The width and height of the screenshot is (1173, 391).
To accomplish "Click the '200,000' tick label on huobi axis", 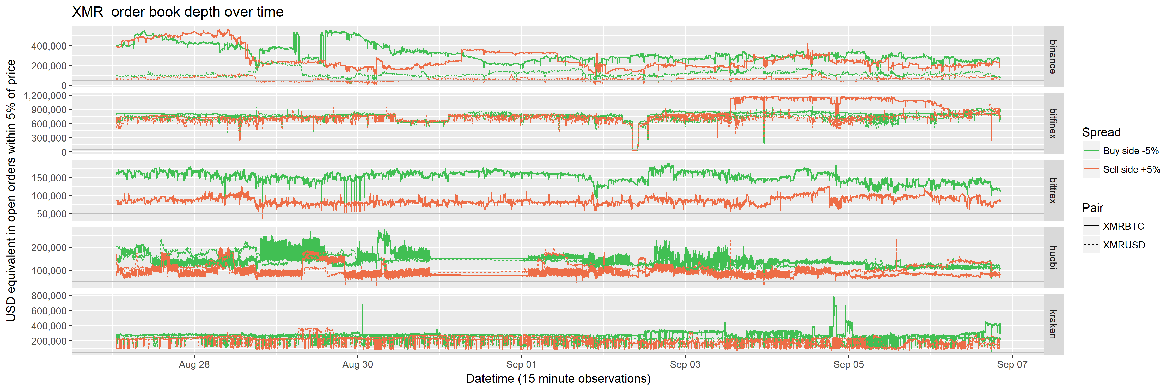I will point(49,248).
